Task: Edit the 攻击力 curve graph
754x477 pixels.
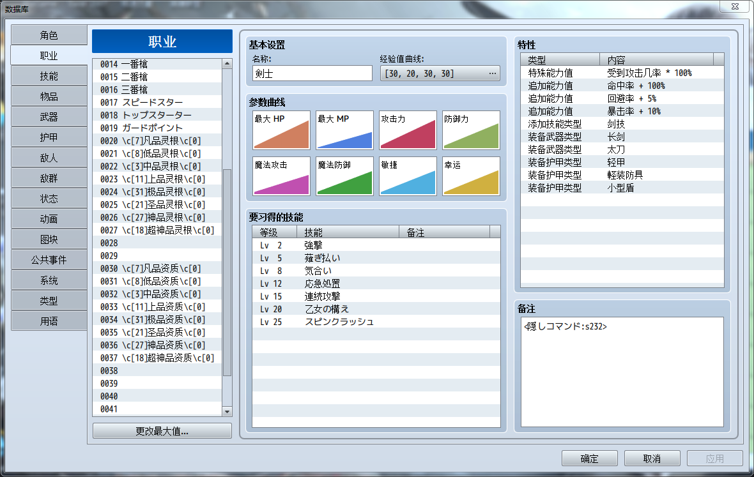Action: 408,130
